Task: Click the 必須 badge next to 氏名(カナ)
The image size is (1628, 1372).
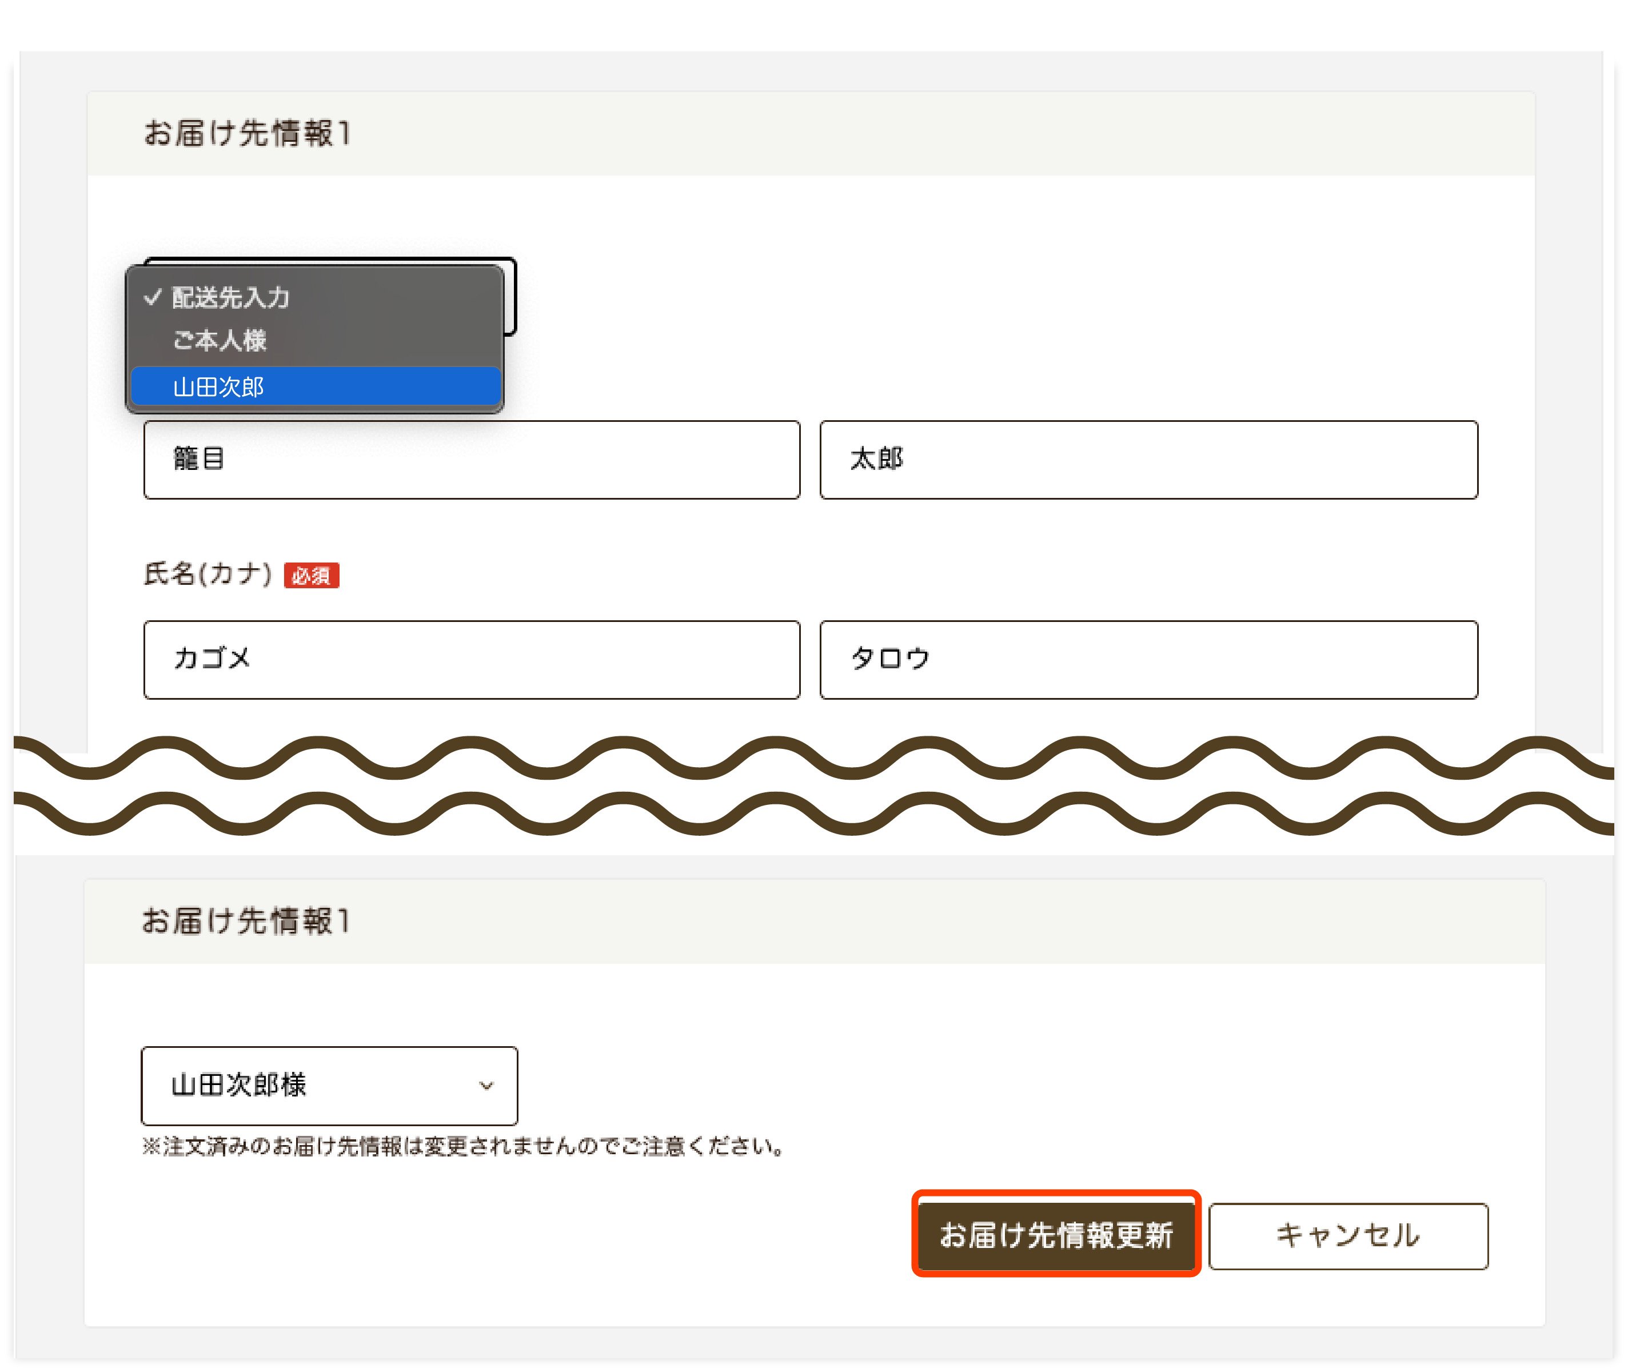Action: 311,576
